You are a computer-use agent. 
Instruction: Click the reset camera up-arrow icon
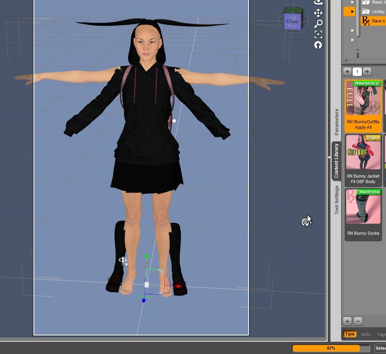318,45
